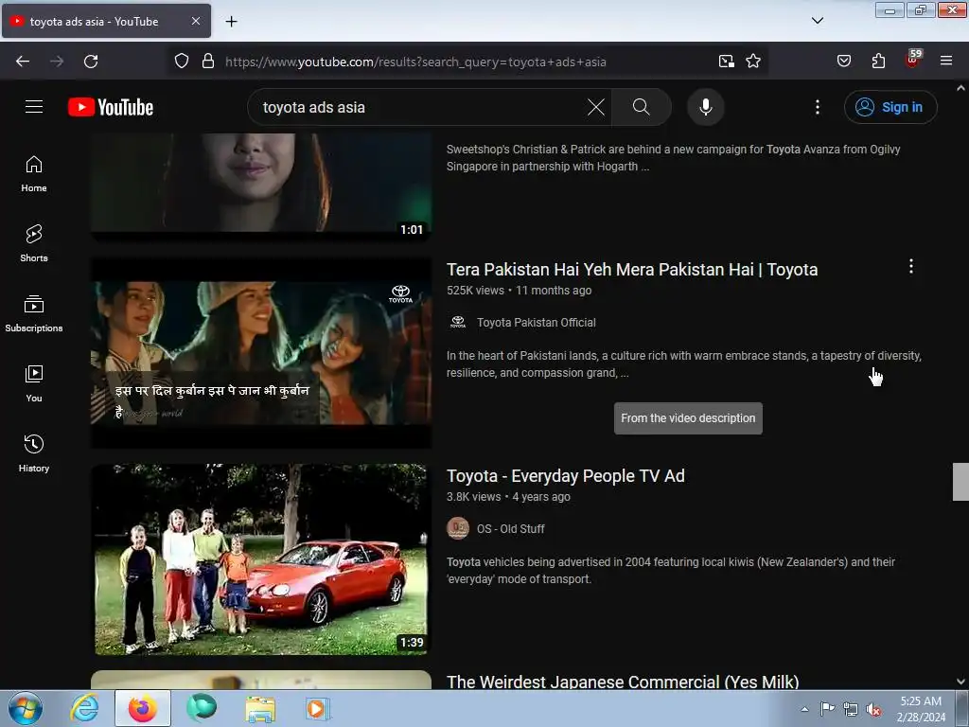Reload the current page

pyautogui.click(x=91, y=62)
